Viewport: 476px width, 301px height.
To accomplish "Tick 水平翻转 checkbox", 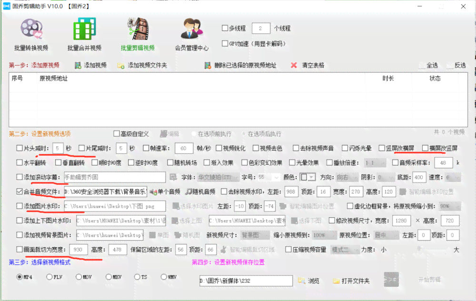I will (x=20, y=162).
